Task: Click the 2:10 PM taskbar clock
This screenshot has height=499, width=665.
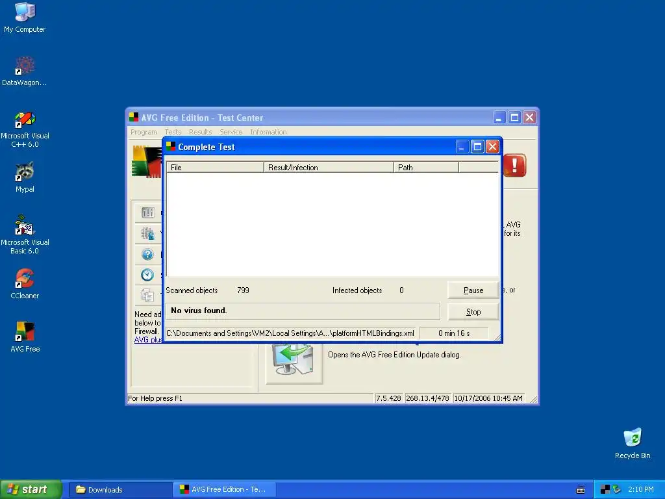Action: 640,490
